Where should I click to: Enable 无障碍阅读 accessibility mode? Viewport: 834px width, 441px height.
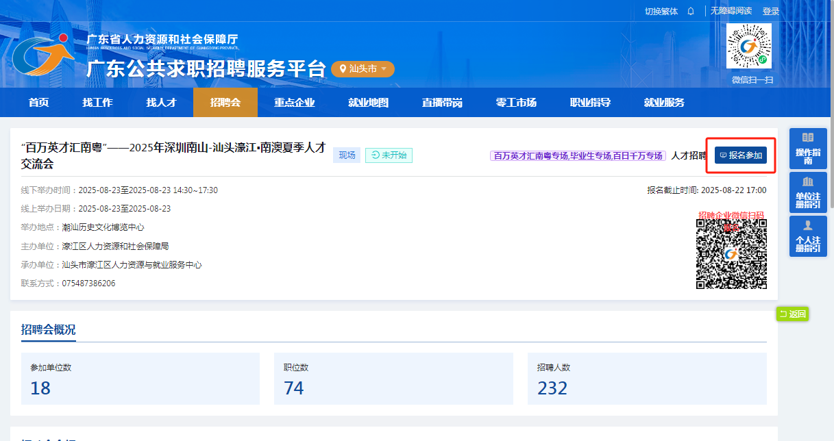pos(731,11)
